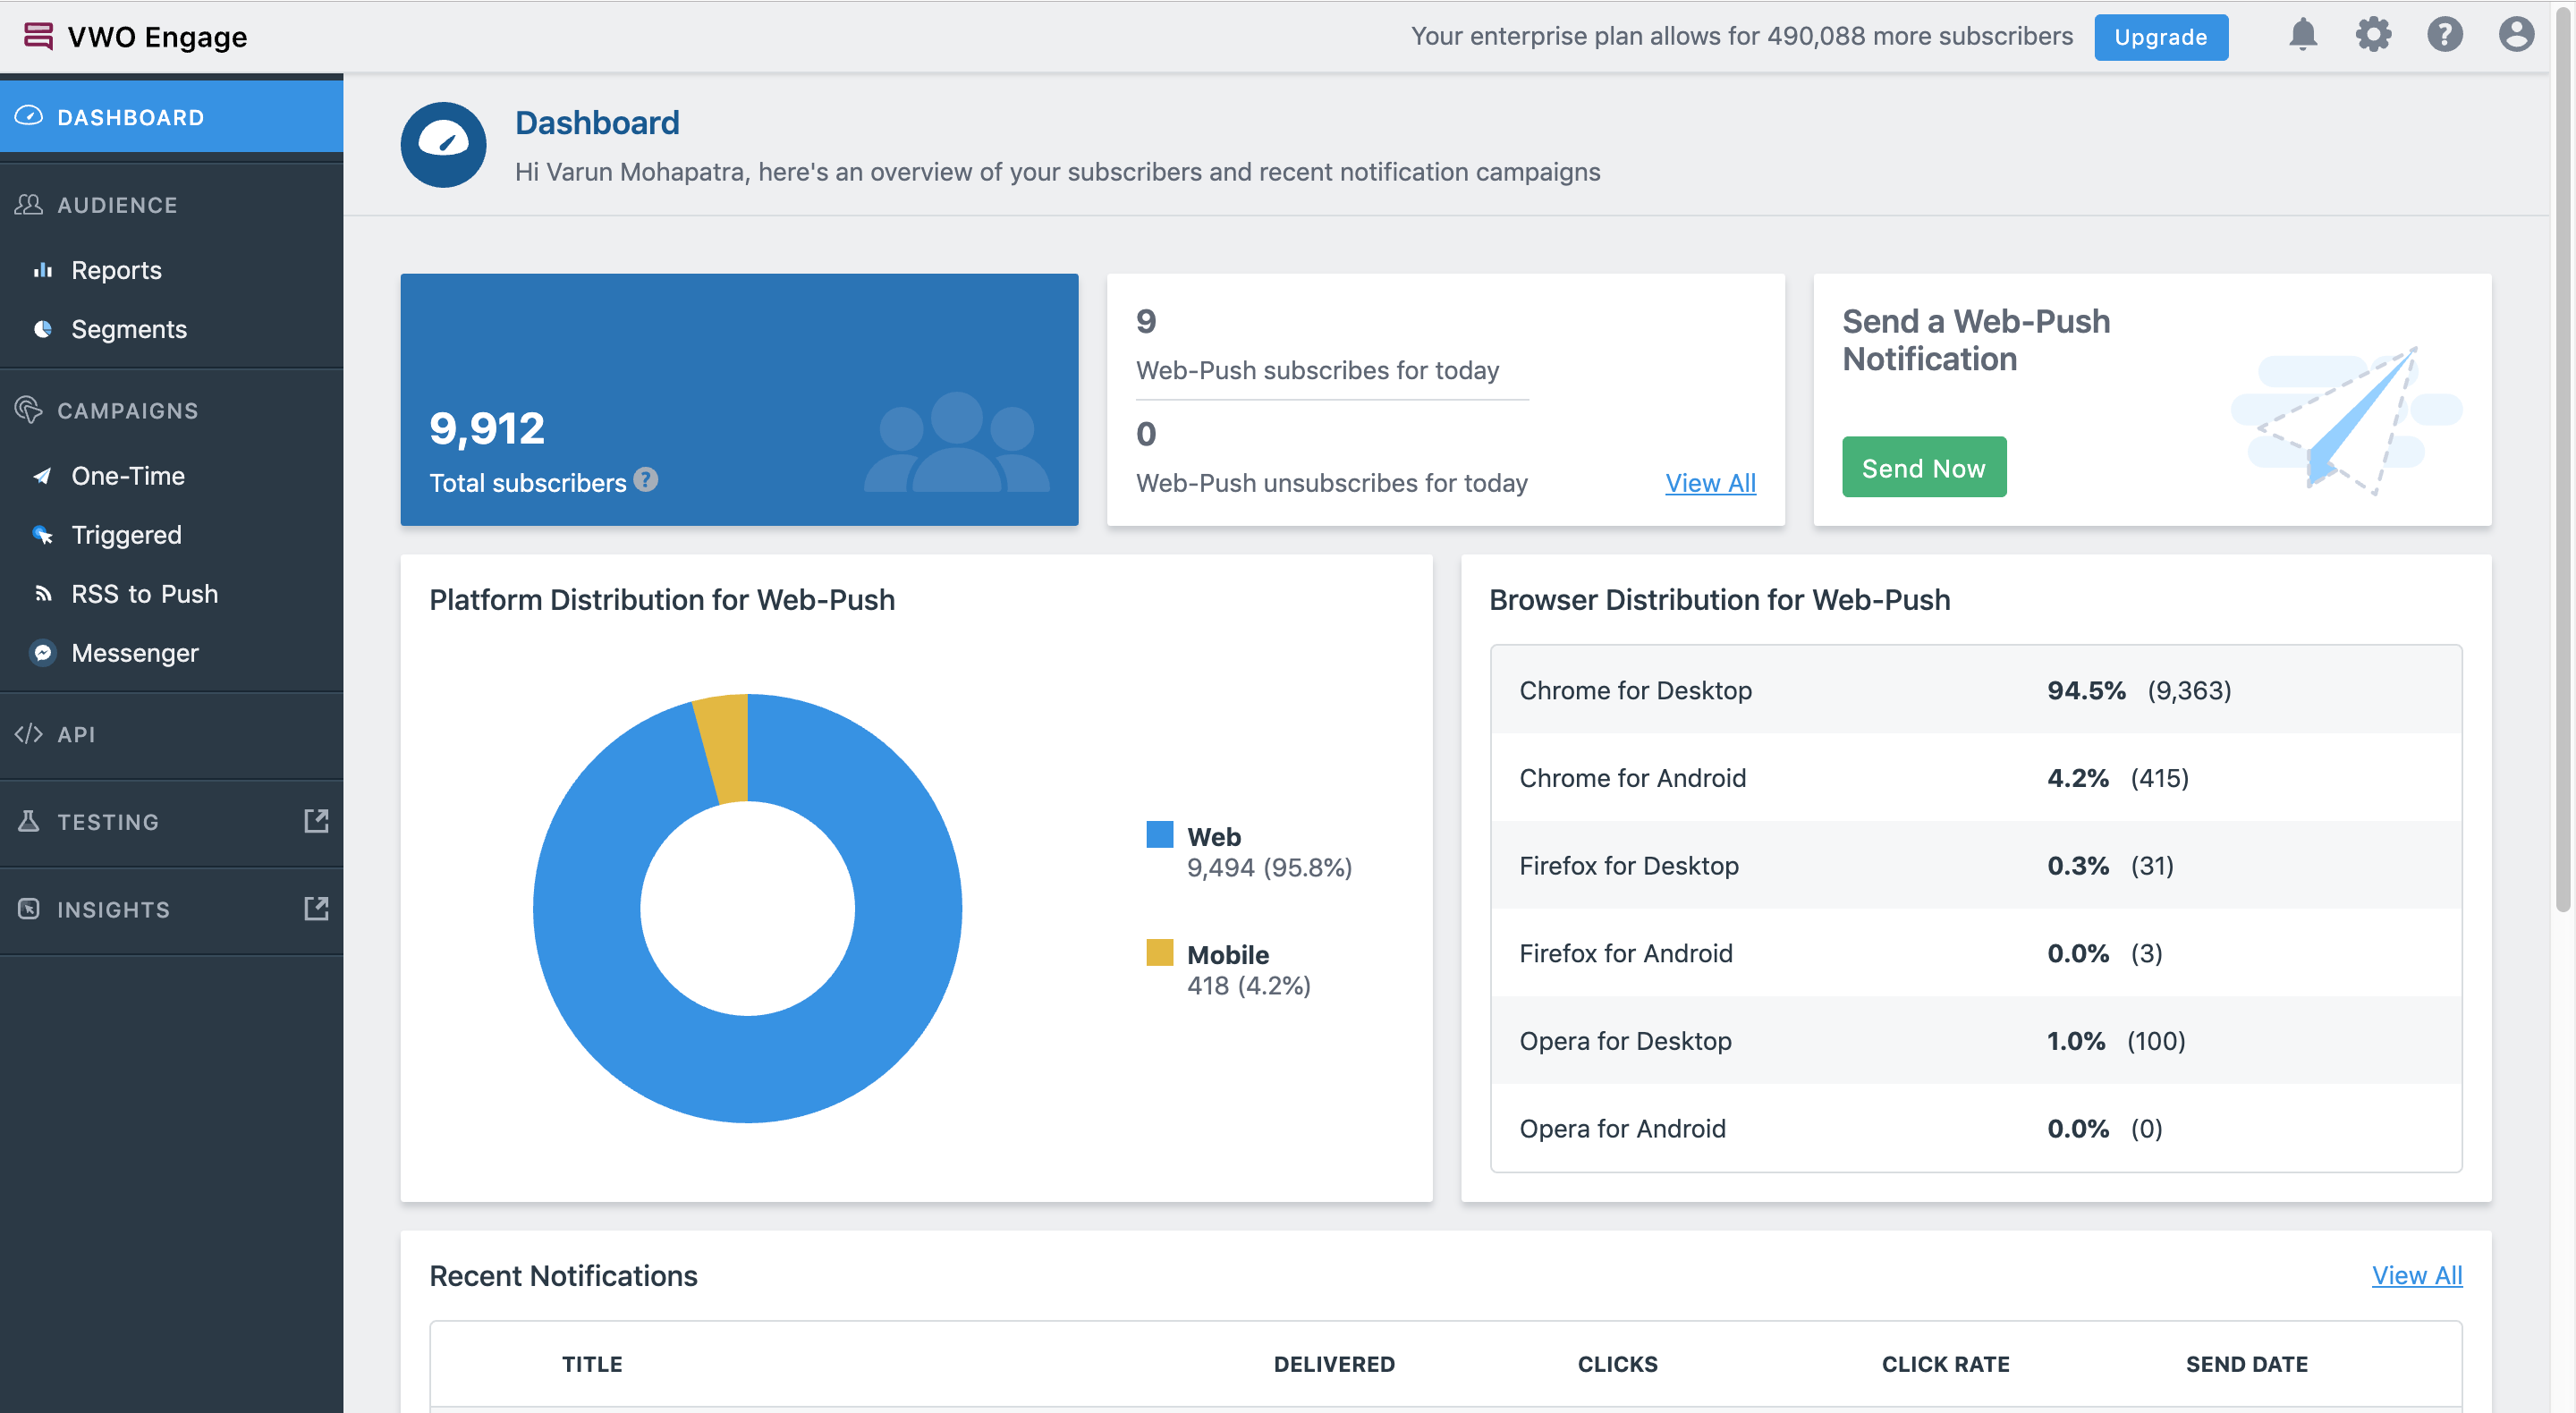
Task: Click the VWO Engage logo icon
Action: point(38,36)
